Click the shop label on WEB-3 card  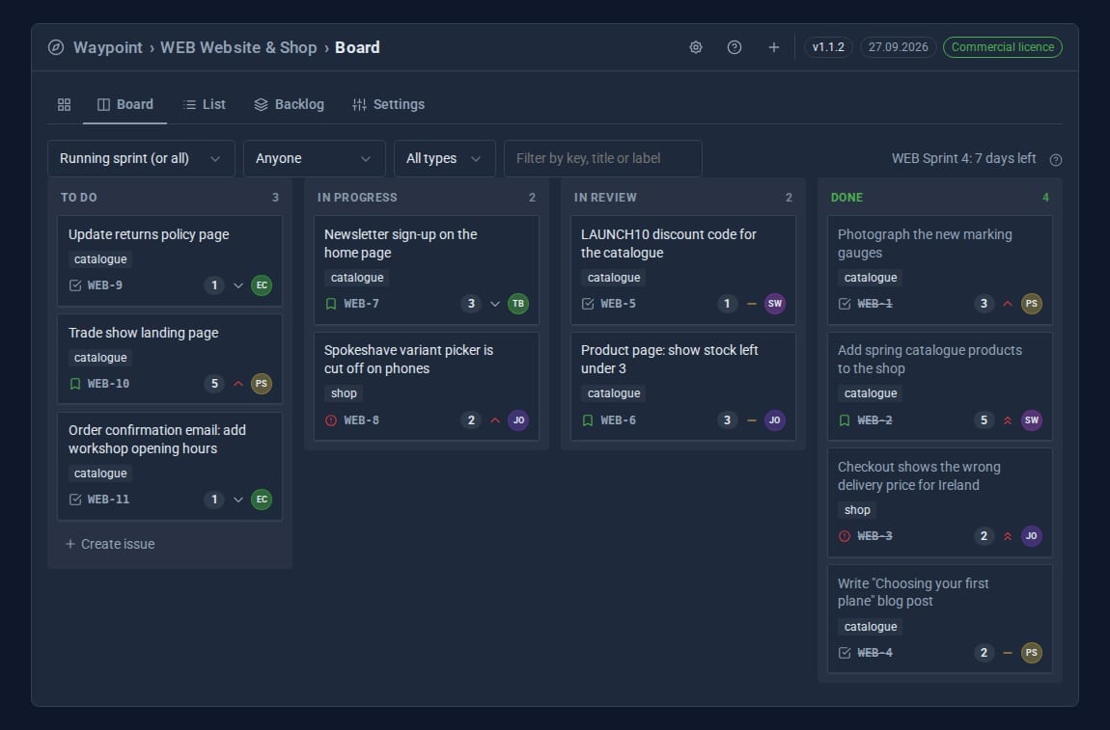point(857,510)
